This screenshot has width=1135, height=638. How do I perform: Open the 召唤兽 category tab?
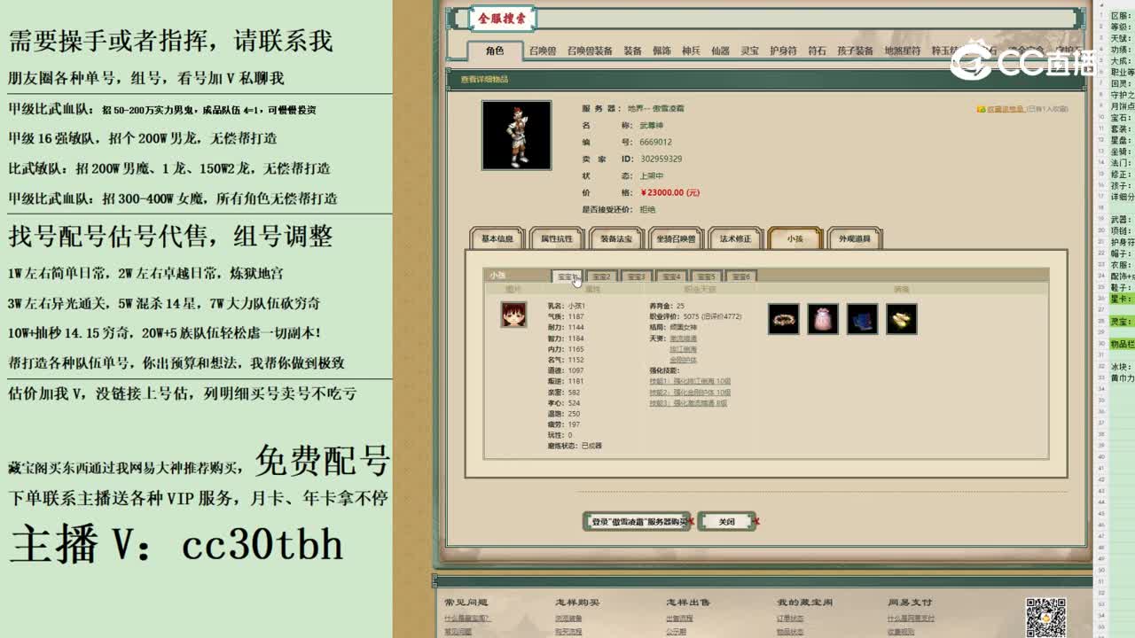pos(543,51)
